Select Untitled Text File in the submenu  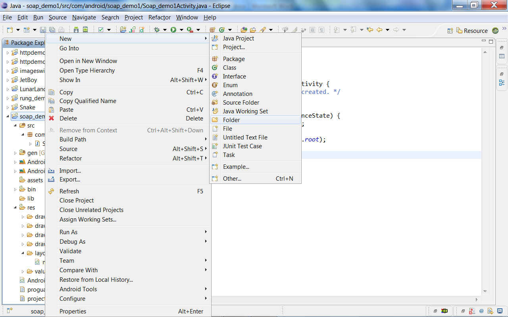[256, 137]
